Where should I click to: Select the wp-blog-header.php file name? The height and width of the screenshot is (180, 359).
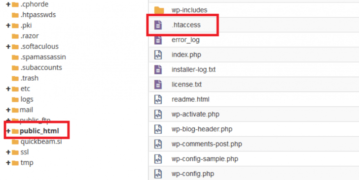tap(202, 129)
